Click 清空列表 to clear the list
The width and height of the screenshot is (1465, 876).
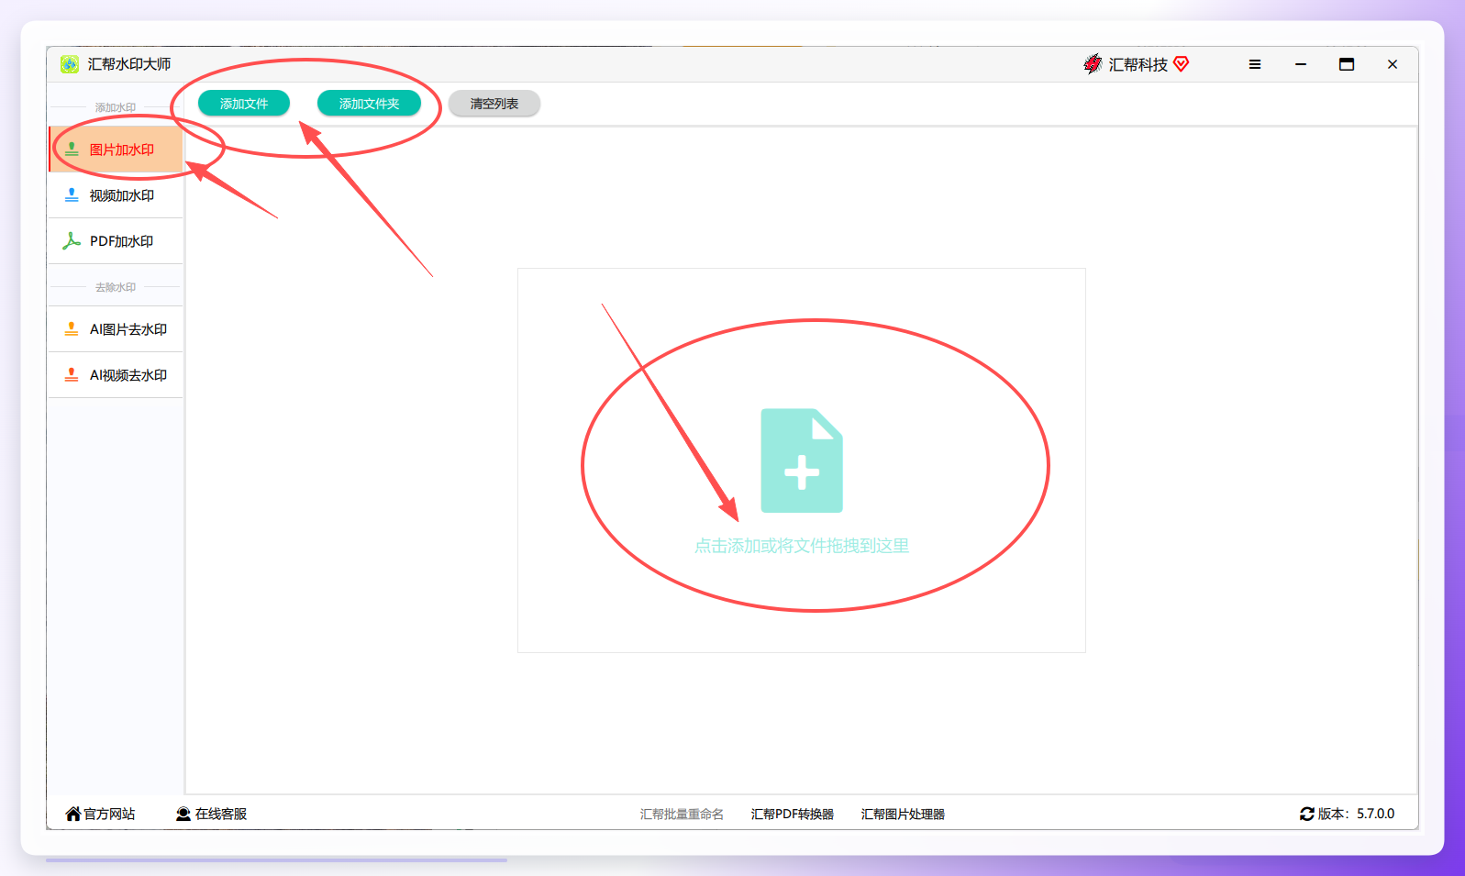pos(494,104)
